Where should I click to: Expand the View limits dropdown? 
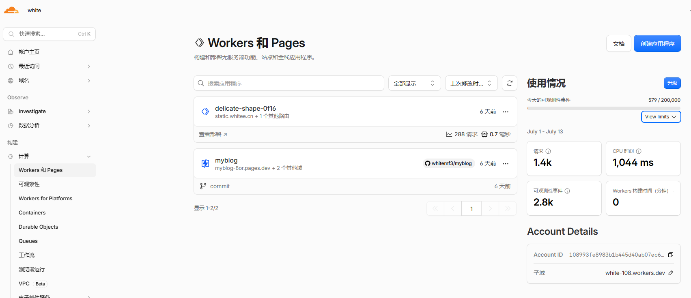click(661, 117)
